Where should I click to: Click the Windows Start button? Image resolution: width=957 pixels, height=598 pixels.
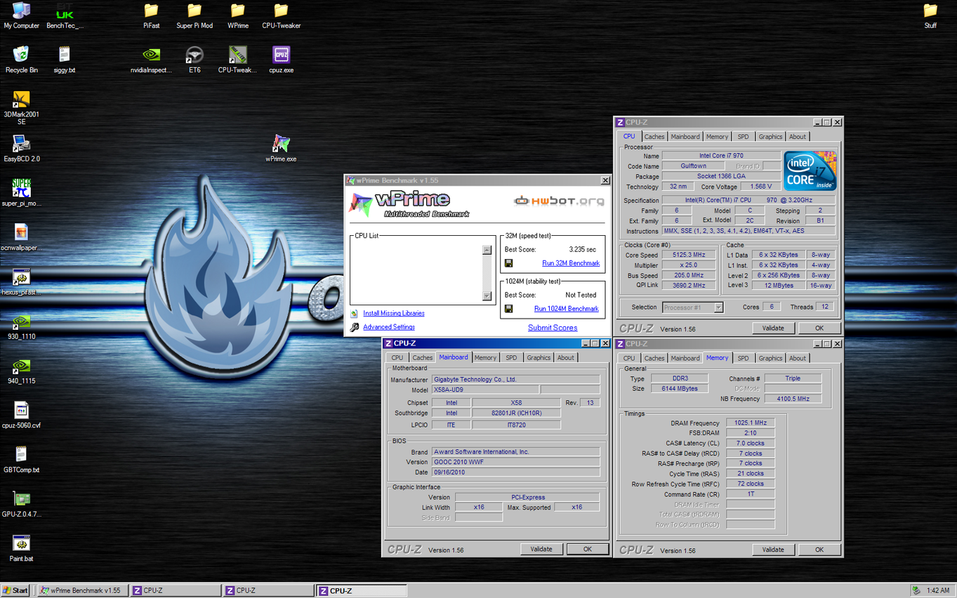click(x=16, y=590)
